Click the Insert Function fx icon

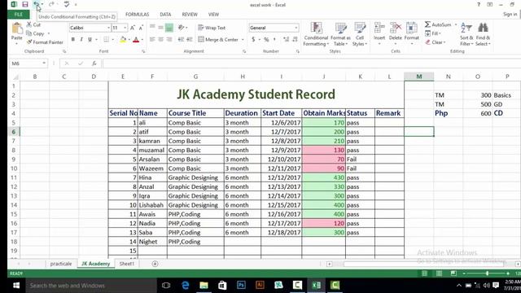(x=94, y=63)
